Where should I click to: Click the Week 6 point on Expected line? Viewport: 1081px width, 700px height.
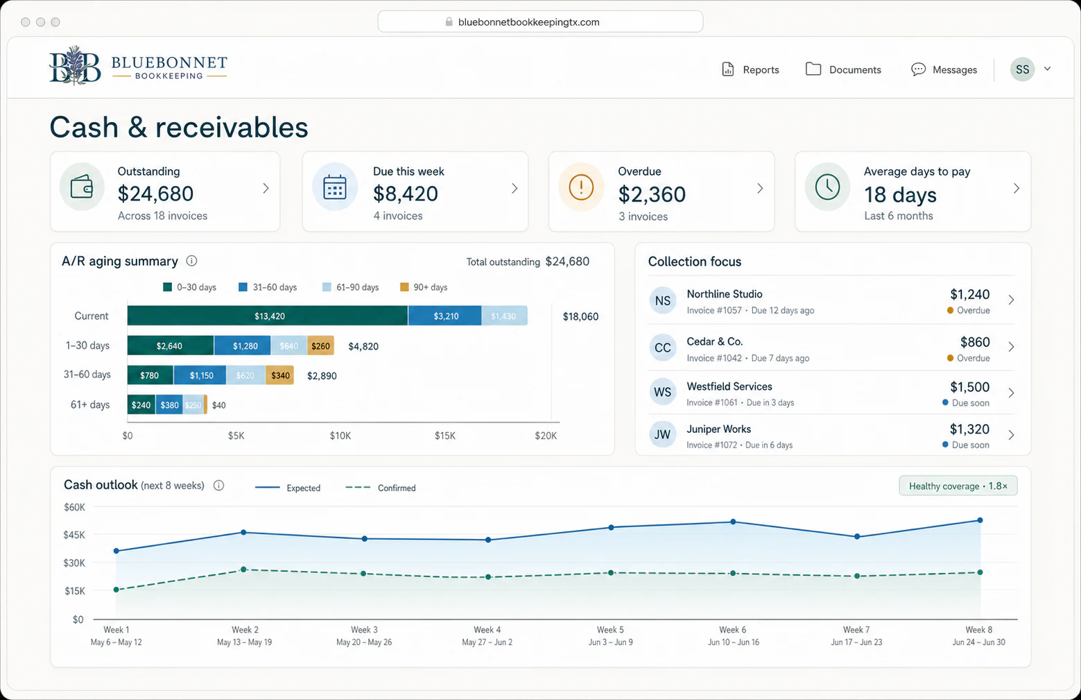coord(733,522)
